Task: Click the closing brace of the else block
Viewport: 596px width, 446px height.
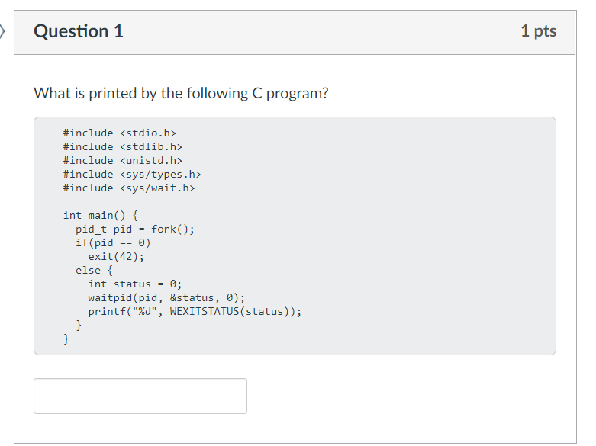Action: (79, 325)
